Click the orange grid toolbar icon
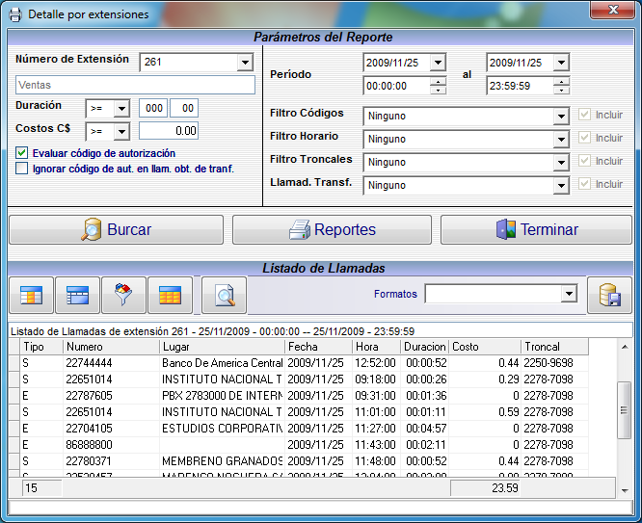The width and height of the screenshot is (642, 523). pyautogui.click(x=170, y=295)
